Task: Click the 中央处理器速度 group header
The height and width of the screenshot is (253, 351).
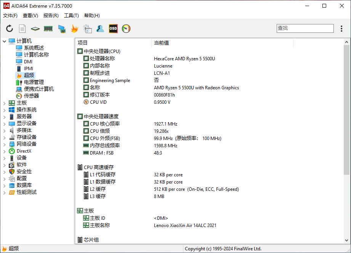Action: click(101, 116)
